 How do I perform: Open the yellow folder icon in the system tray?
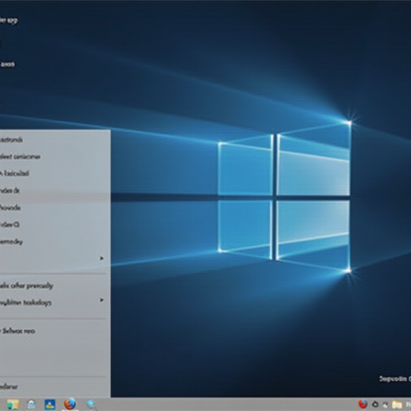click(x=397, y=405)
